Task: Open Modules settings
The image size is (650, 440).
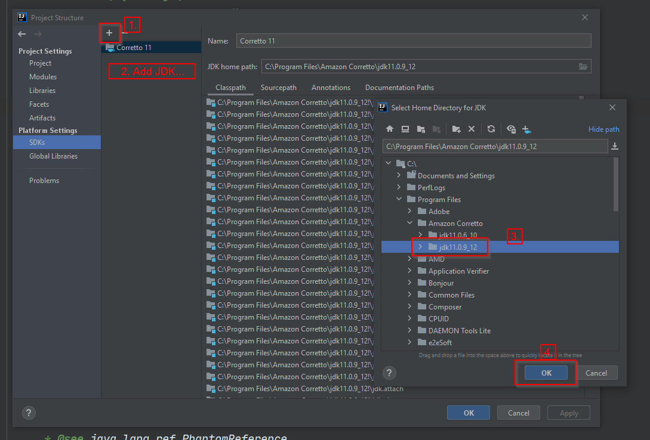Action: 43,77
